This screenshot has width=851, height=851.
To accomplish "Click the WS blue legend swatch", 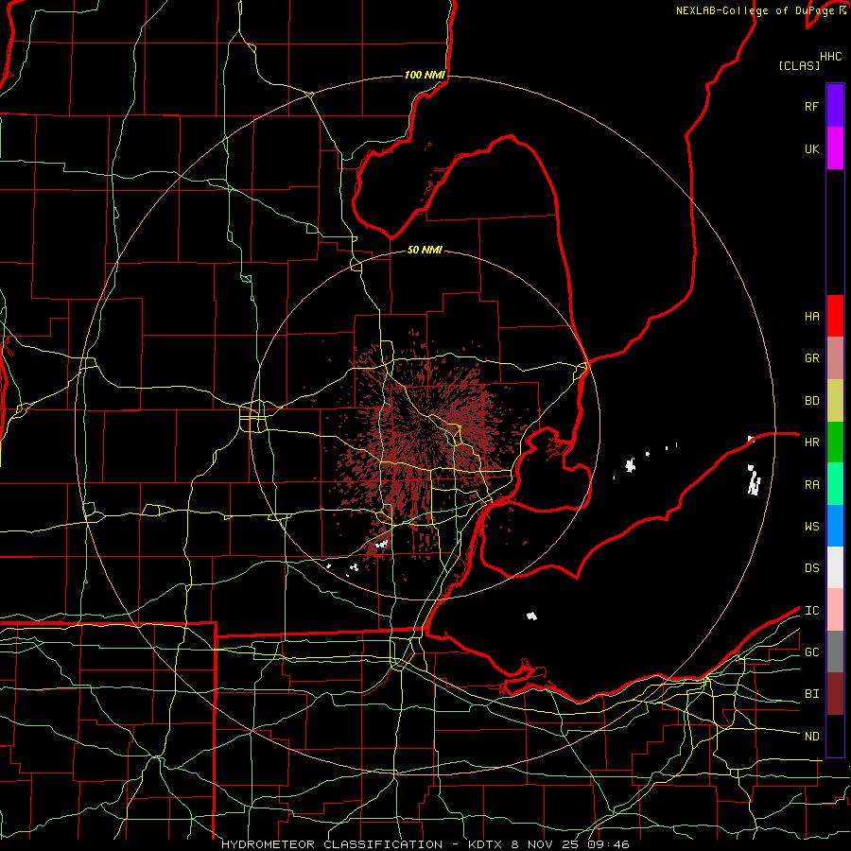I will (x=835, y=526).
